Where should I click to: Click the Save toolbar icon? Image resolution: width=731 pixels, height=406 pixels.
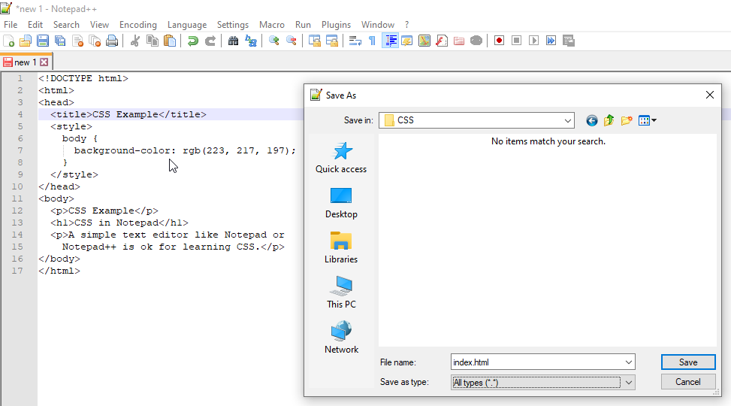tap(43, 41)
